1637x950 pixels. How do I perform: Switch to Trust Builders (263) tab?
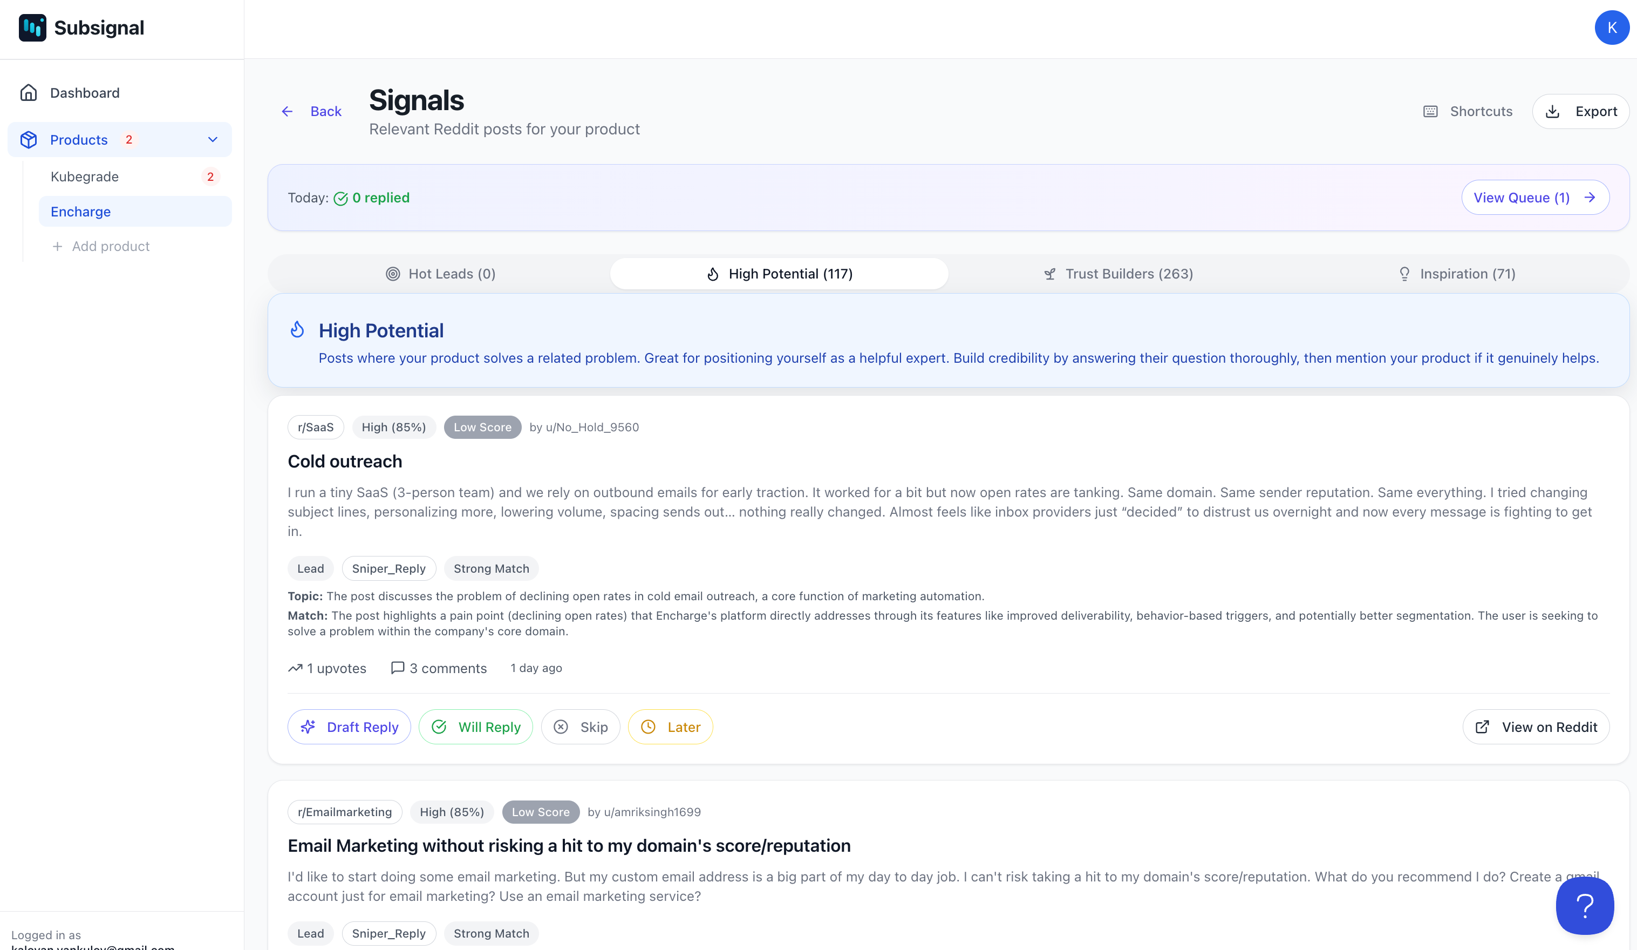(x=1118, y=274)
